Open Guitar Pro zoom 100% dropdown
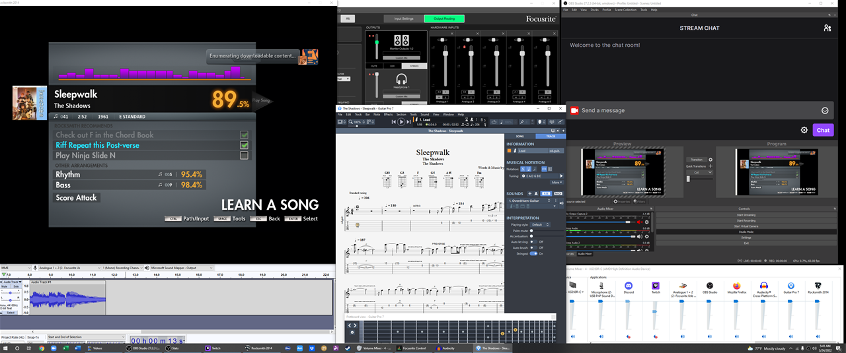This screenshot has height=353, width=846. tap(357, 121)
